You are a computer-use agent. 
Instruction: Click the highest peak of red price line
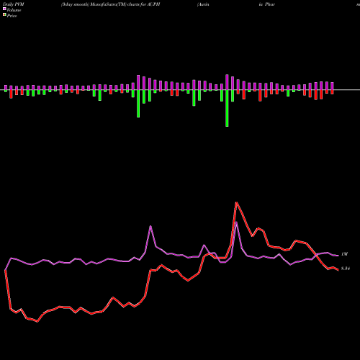pos(236,203)
